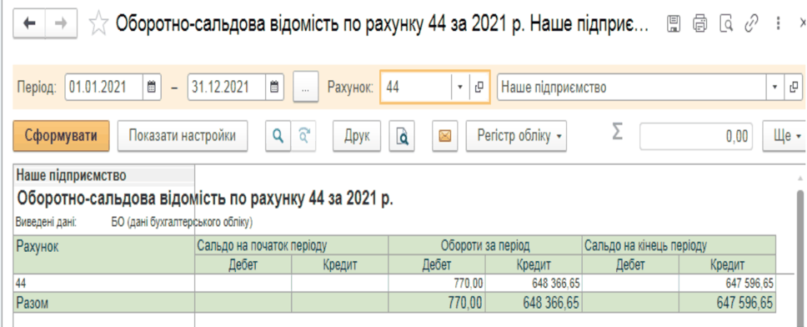807x327 pixels.
Task: Open period selection ellipsis button
Action: coord(306,88)
